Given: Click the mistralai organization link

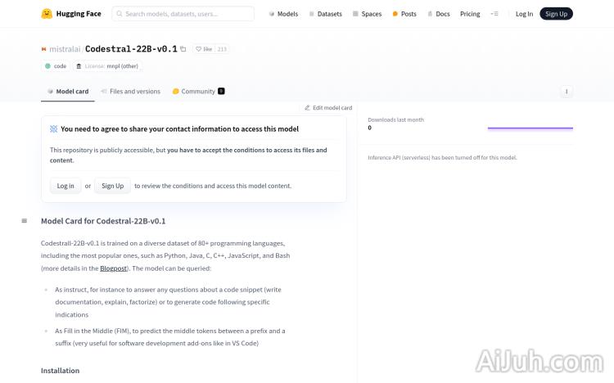Looking at the screenshot, I should 65,49.
